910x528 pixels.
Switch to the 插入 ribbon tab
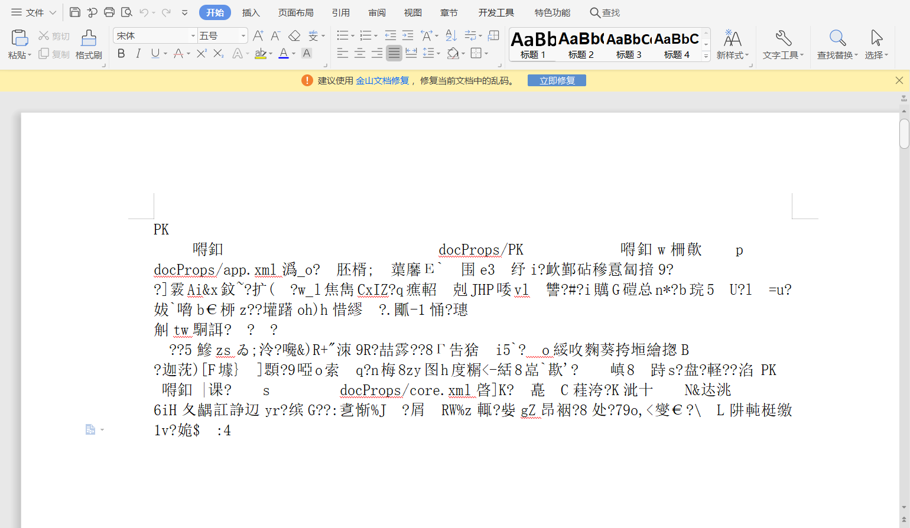[x=251, y=12]
